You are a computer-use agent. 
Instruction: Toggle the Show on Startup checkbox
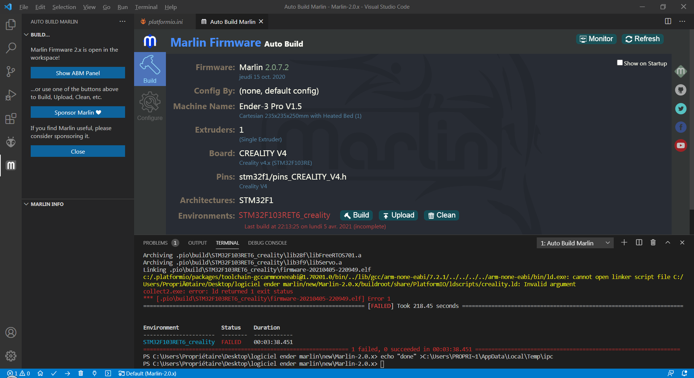[620, 63]
